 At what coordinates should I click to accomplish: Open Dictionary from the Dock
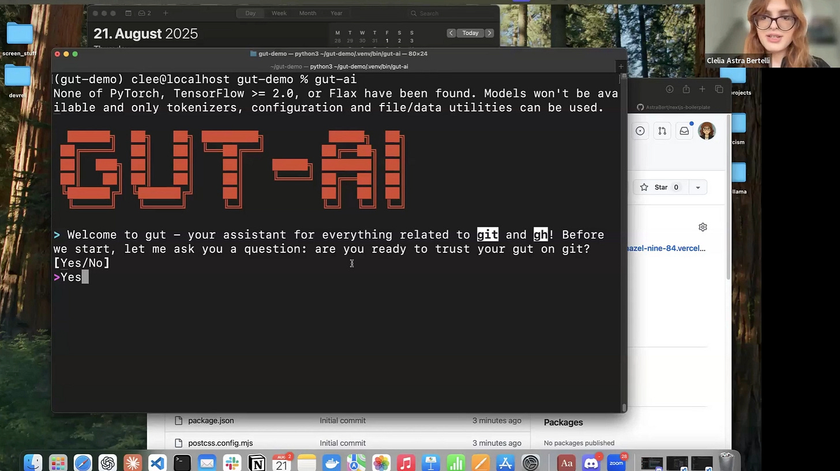pos(567,463)
